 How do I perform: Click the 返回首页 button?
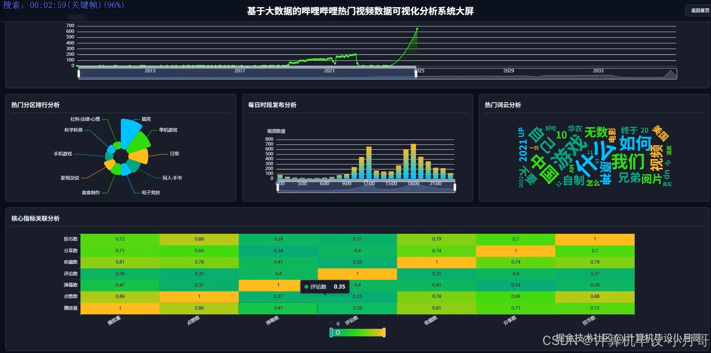(699, 11)
